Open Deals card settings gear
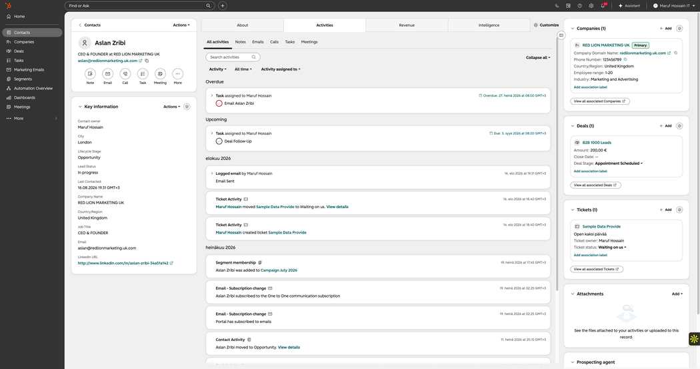Viewport: 700px width, 369px height. [x=679, y=126]
